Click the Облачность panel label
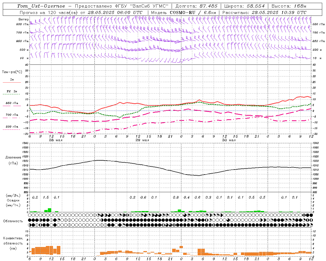This screenshot has height=261, width=326. [13, 221]
